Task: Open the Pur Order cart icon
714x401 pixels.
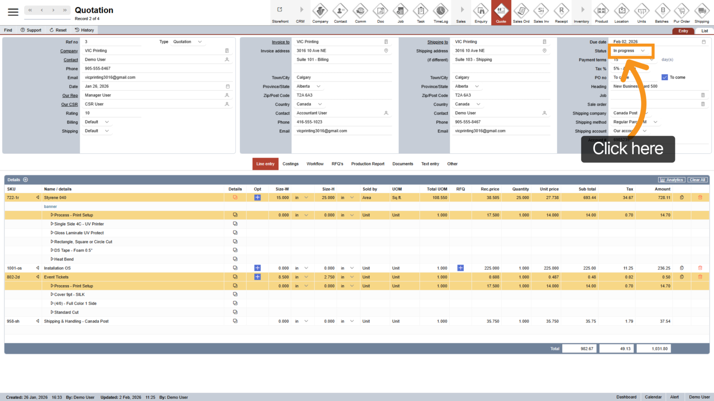Action: pyautogui.click(x=682, y=13)
